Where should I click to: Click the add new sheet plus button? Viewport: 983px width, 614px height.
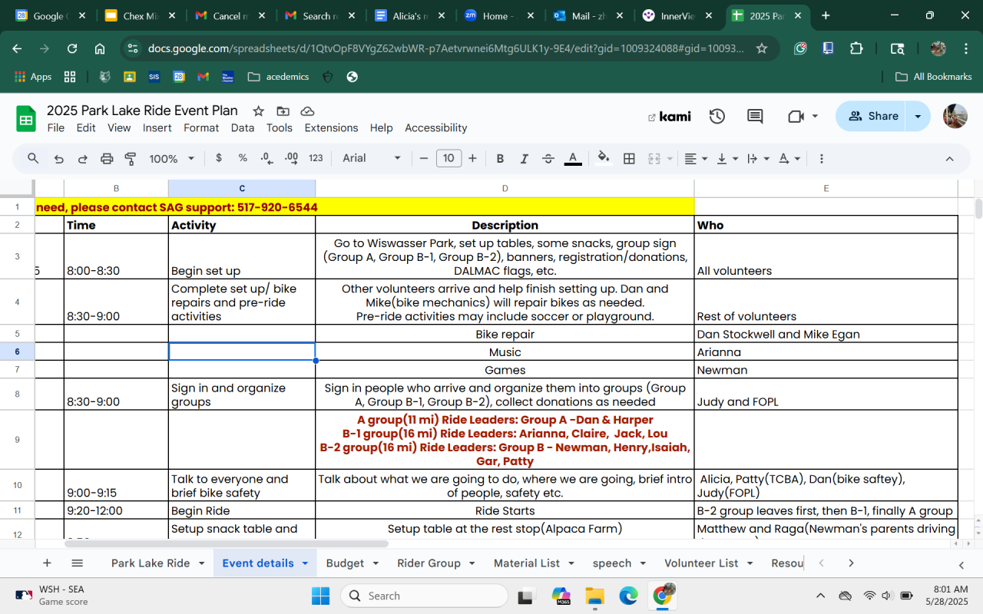coord(47,563)
